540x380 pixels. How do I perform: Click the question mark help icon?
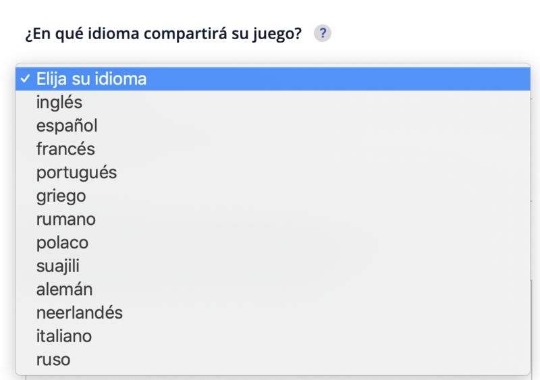323,34
